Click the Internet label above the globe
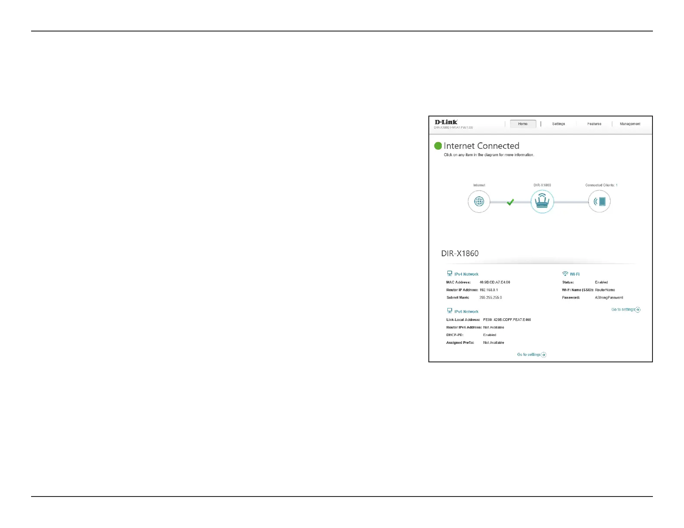The width and height of the screenshot is (684, 528). pos(479,185)
